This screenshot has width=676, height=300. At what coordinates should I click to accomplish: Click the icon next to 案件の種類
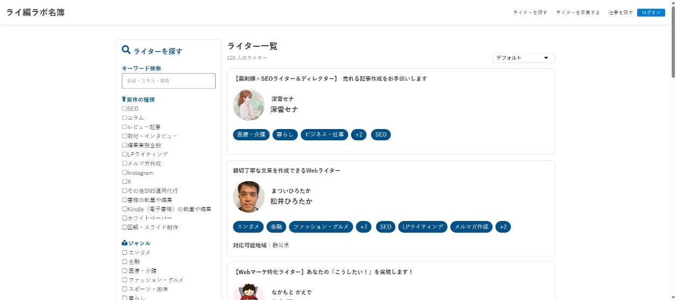(124, 99)
